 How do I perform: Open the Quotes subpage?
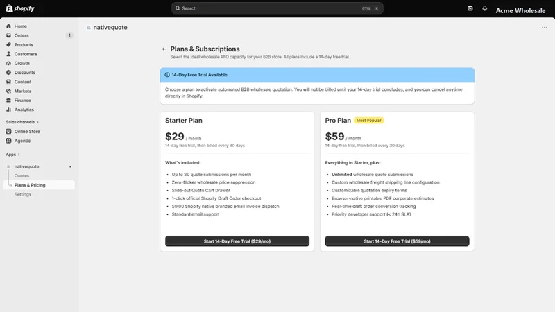click(x=22, y=176)
